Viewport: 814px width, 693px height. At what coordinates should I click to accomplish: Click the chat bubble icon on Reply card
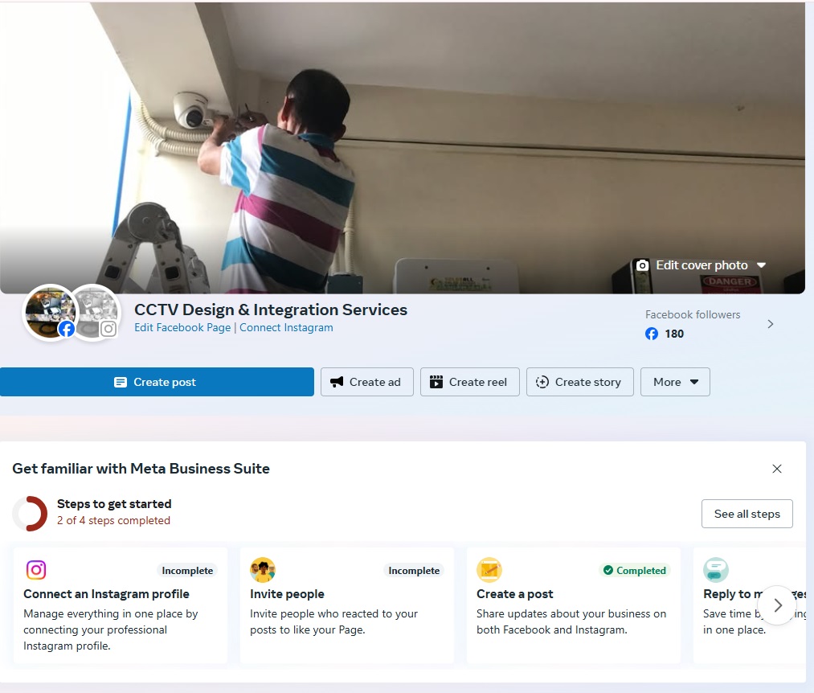point(716,570)
